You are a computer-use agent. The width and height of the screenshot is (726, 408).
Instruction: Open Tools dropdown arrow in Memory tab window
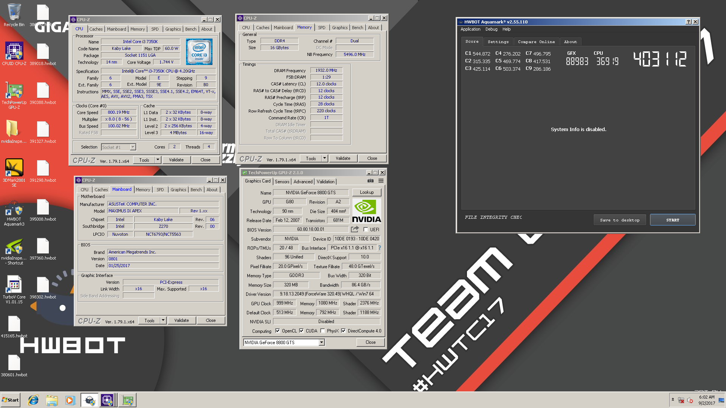324,158
